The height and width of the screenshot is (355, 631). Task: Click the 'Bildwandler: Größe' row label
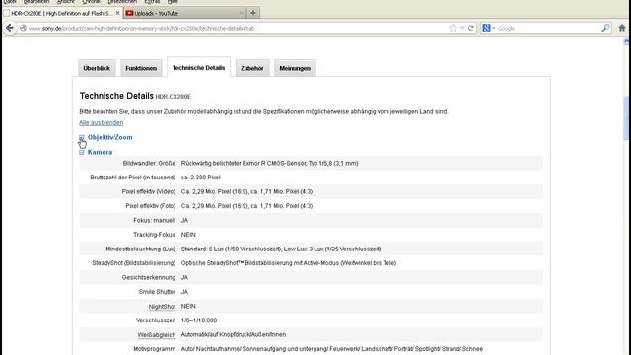pyautogui.click(x=149, y=163)
